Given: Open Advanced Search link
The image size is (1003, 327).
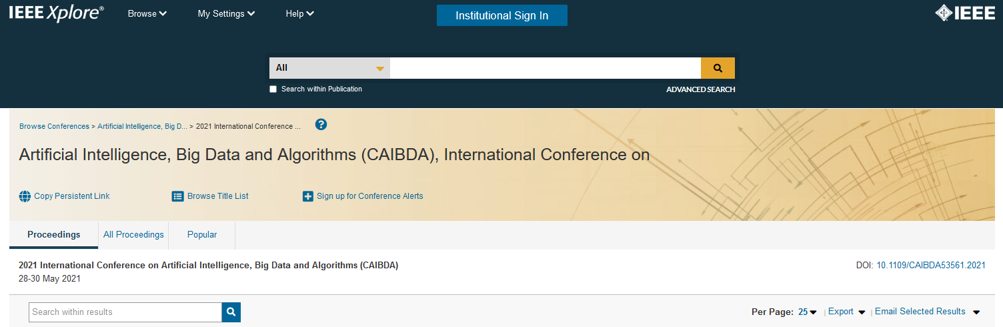Looking at the screenshot, I should click(x=701, y=89).
